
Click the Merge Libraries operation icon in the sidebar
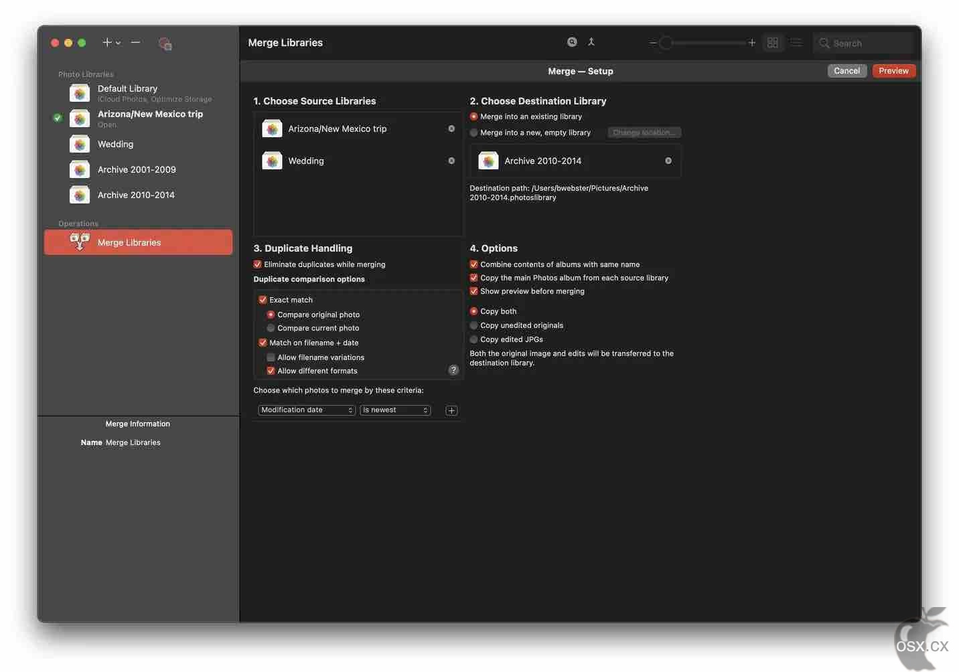80,242
